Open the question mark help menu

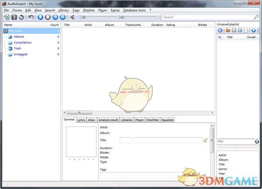[x=150, y=10]
